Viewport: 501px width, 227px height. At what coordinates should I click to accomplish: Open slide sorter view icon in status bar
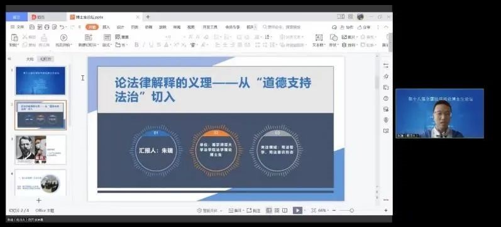coord(277,211)
